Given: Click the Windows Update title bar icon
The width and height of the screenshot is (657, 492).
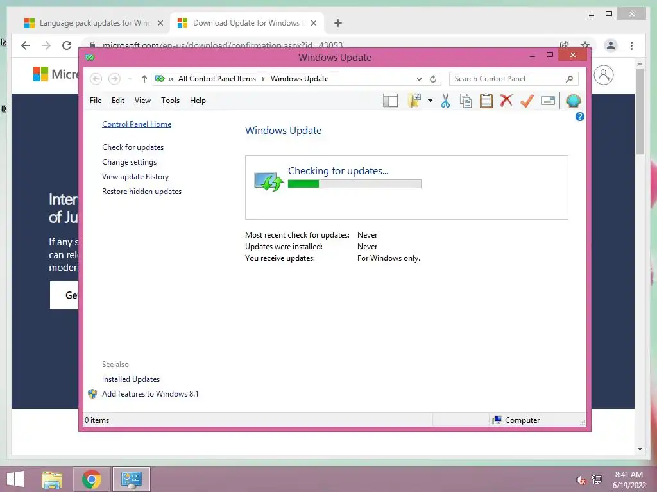Looking at the screenshot, I should click(x=90, y=57).
